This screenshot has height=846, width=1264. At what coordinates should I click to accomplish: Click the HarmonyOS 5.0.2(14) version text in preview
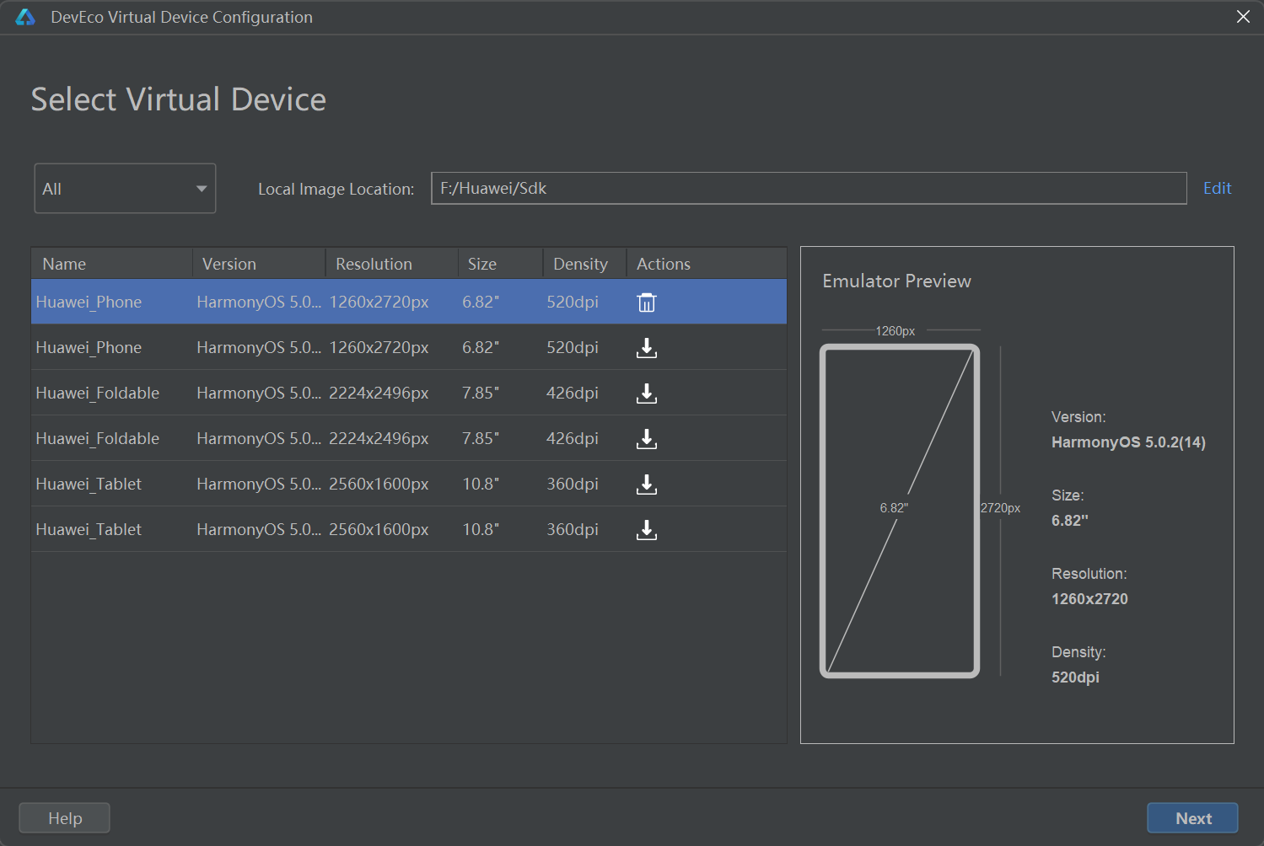[1128, 442]
